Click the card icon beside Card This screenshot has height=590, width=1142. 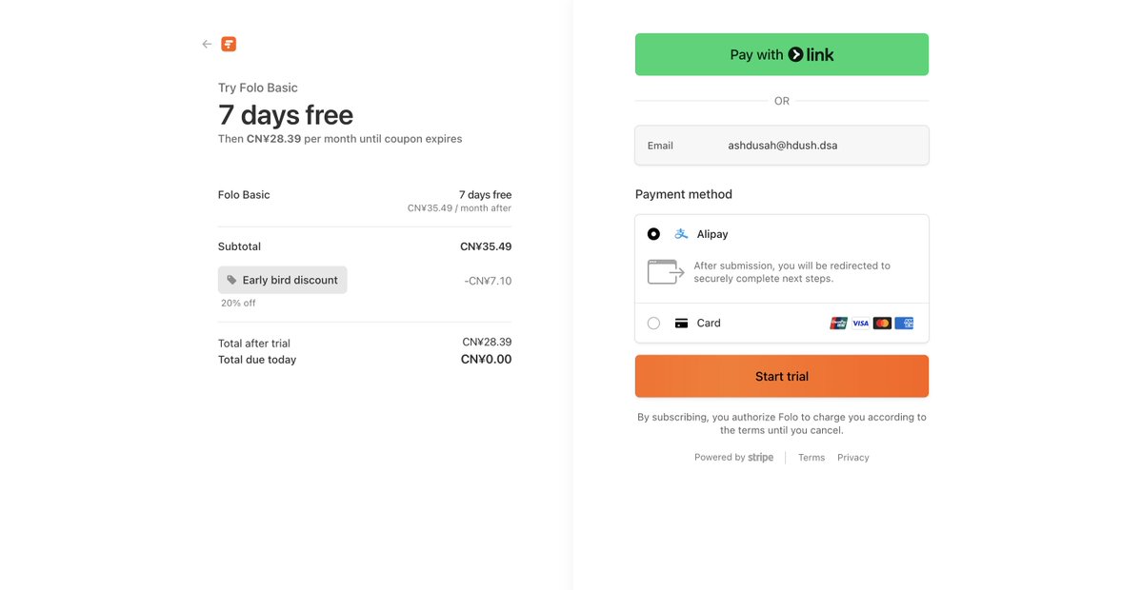681,324
